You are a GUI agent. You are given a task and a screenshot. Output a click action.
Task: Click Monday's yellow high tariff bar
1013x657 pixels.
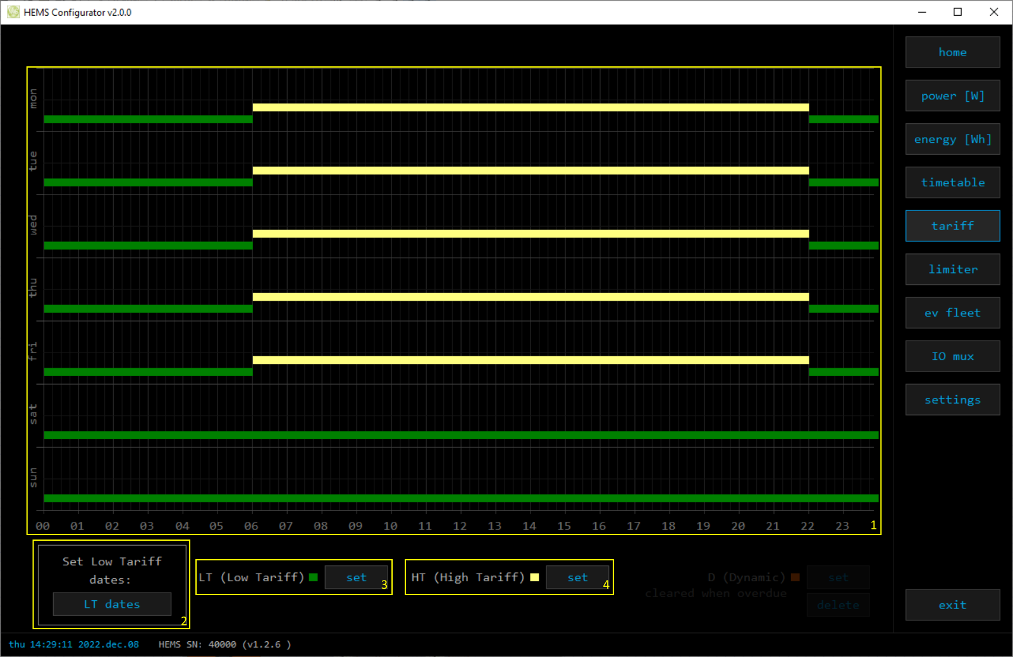(x=531, y=107)
